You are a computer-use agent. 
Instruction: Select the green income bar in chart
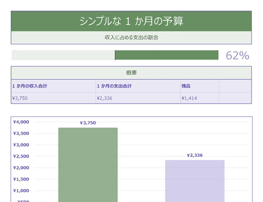[x=88, y=164]
